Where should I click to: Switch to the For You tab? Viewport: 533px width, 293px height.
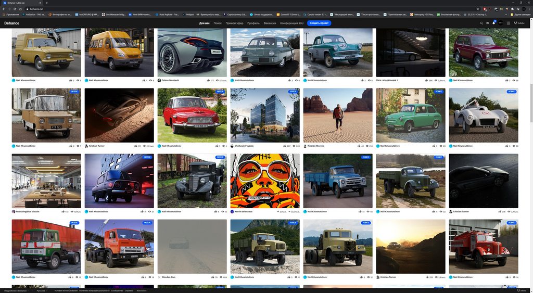point(204,23)
